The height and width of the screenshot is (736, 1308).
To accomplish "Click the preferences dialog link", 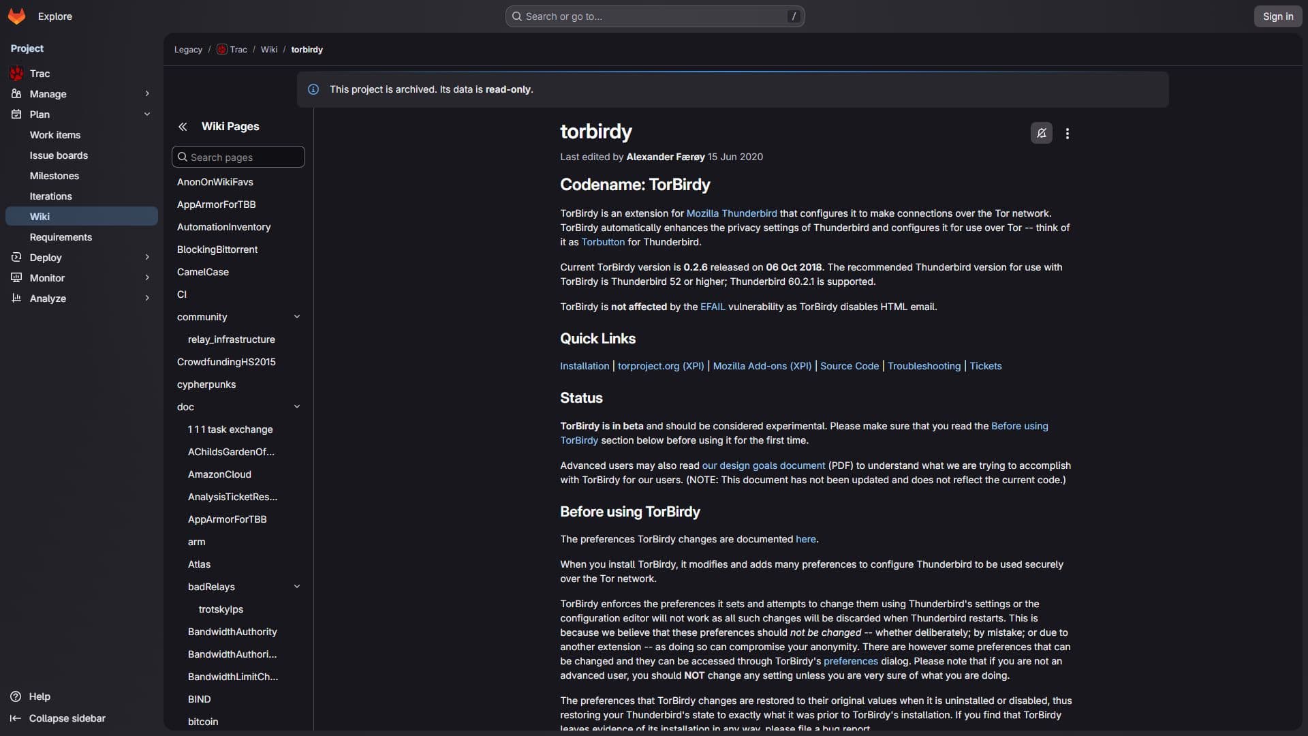I will click(851, 661).
